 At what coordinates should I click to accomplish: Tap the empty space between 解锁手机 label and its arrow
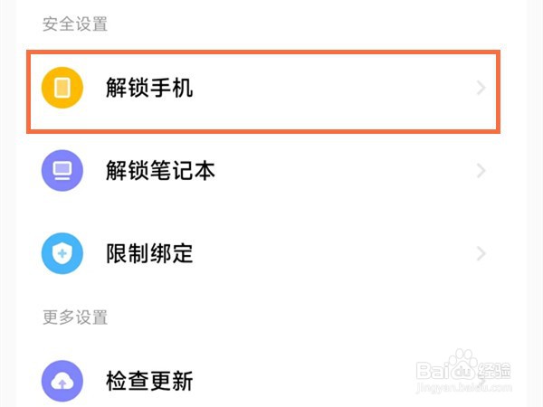[x=334, y=88]
